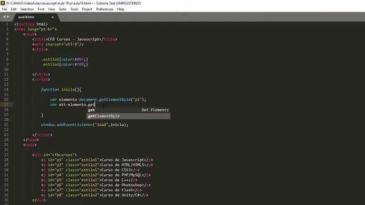
Task: Open the Goto menu
Action: (63, 9)
